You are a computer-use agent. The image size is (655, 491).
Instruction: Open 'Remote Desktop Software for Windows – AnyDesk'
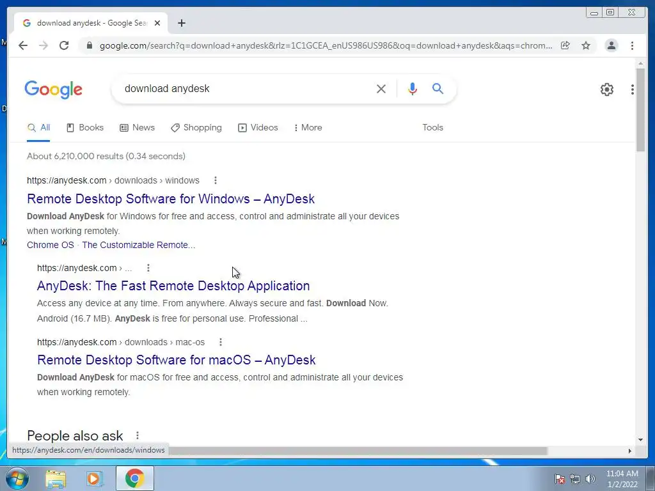coord(170,199)
